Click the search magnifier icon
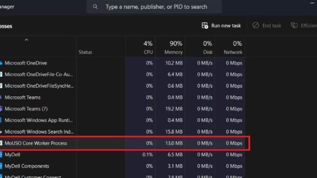 pyautogui.click(x=95, y=6)
